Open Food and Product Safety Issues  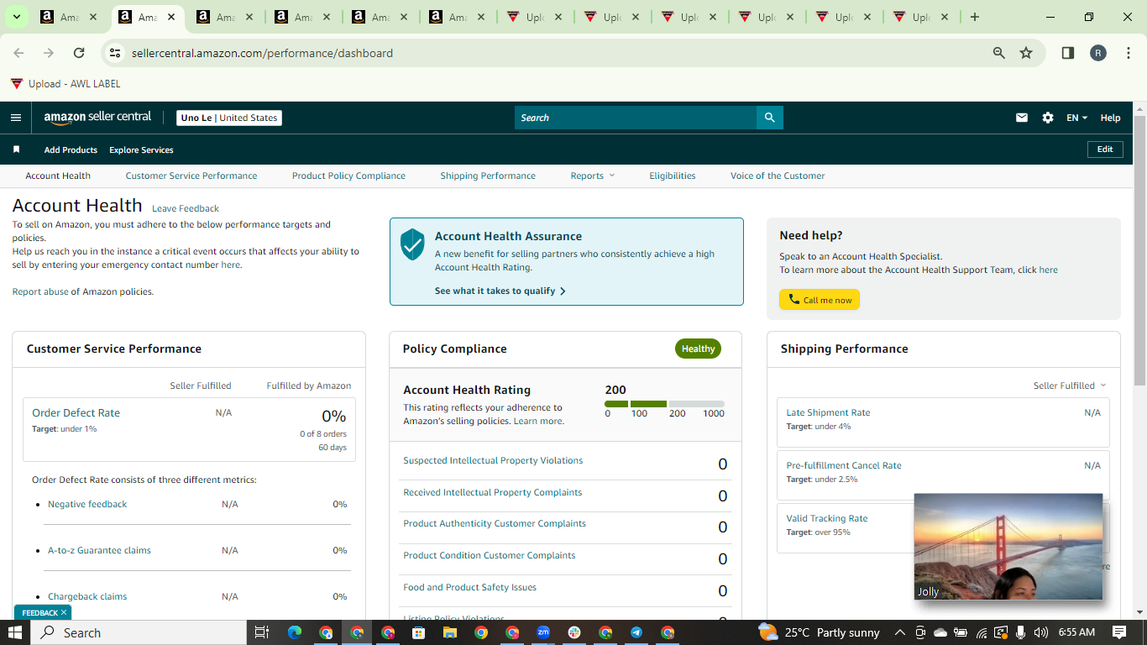469,587
